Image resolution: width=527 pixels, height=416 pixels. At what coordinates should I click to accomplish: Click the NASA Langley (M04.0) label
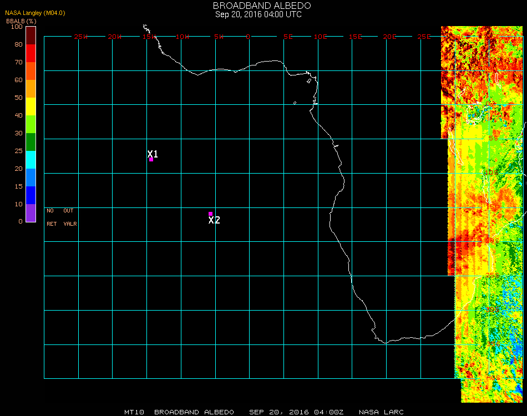coord(35,13)
